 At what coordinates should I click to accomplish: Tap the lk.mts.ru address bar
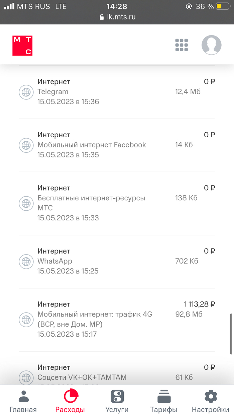pos(118,17)
